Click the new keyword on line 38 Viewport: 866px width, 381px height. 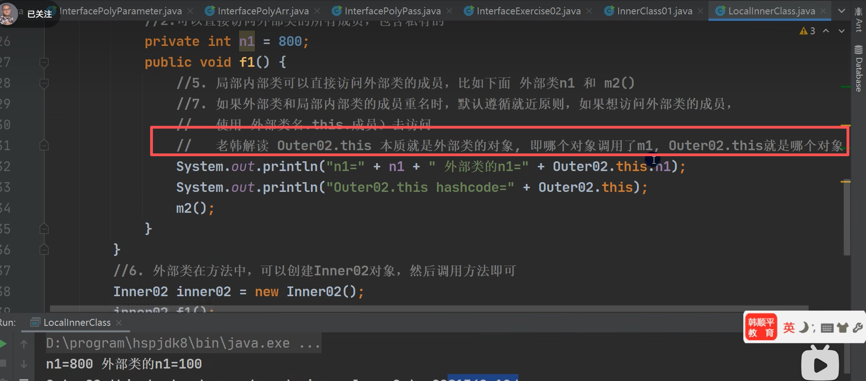pyautogui.click(x=267, y=292)
